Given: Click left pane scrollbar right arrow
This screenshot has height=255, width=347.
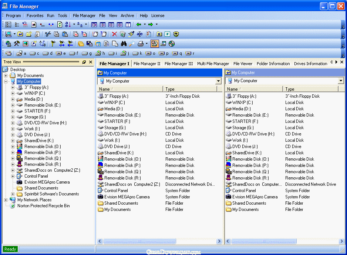Looking at the screenshot, I should pyautogui.click(x=219, y=241).
